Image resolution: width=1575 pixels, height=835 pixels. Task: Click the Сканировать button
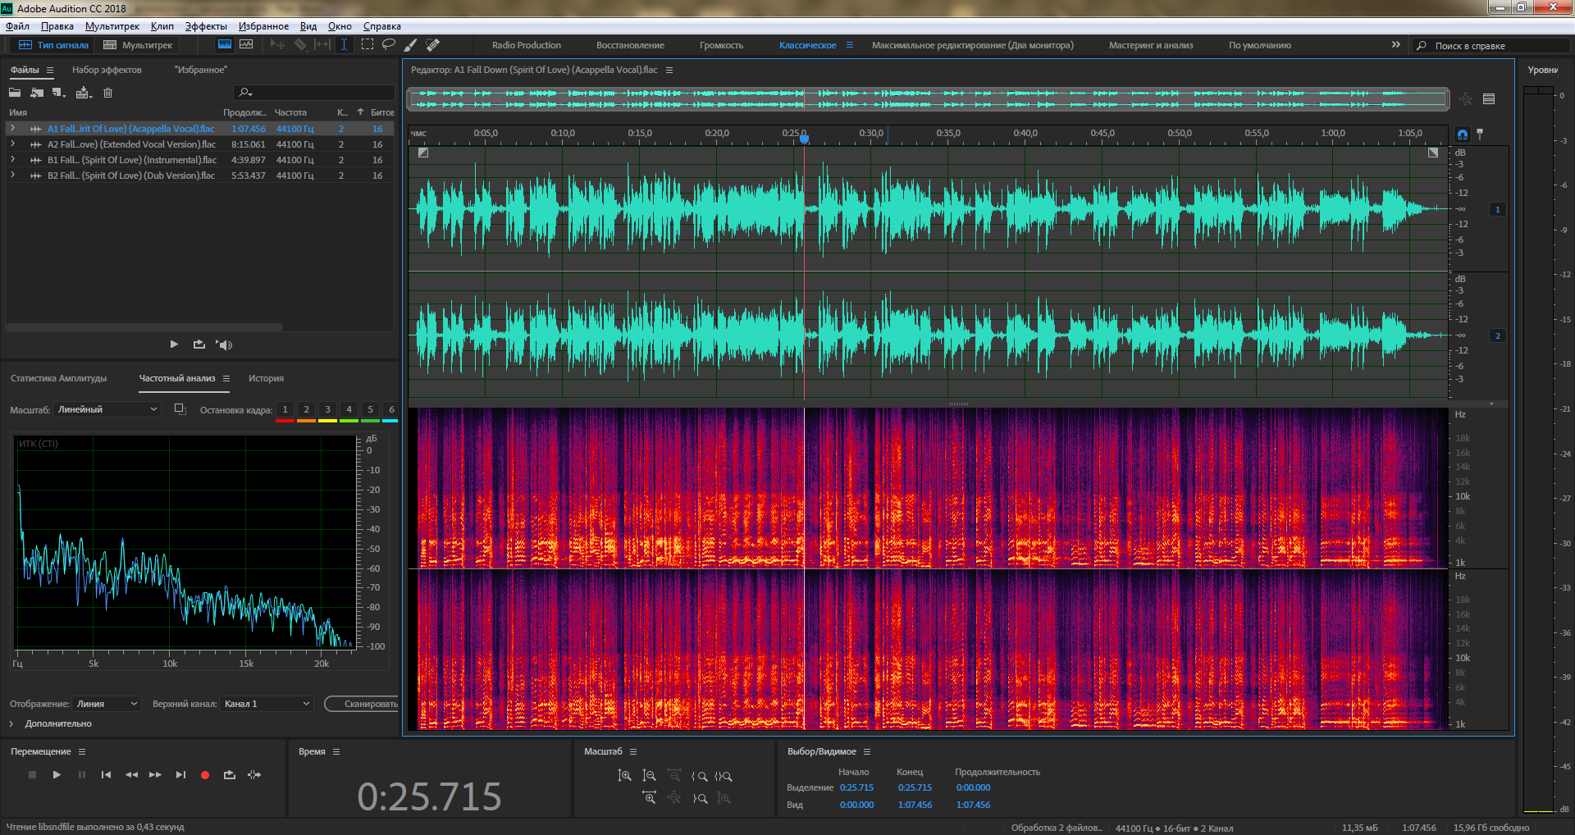[x=362, y=704]
